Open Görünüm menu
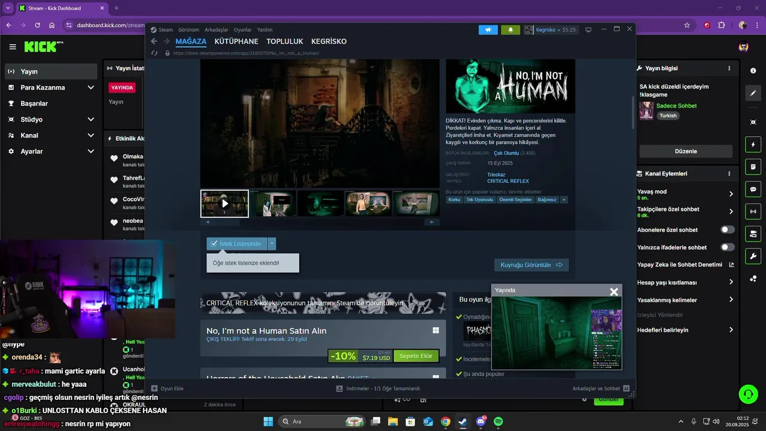Screen dimensions: 766x431 pos(189,29)
